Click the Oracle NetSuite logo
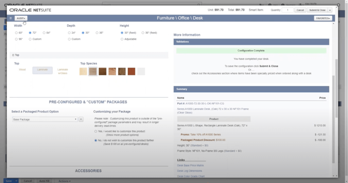The height and width of the screenshot is (183, 348). pos(31,10)
